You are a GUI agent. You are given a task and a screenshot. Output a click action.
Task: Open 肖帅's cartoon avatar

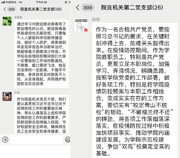81,25
